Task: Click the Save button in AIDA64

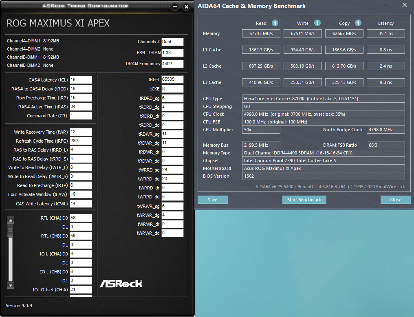Action: [213, 200]
